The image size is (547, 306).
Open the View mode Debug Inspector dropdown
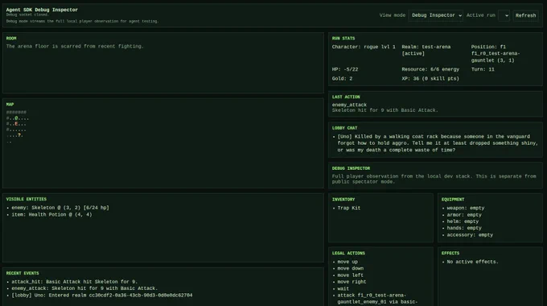pyautogui.click(x=436, y=15)
